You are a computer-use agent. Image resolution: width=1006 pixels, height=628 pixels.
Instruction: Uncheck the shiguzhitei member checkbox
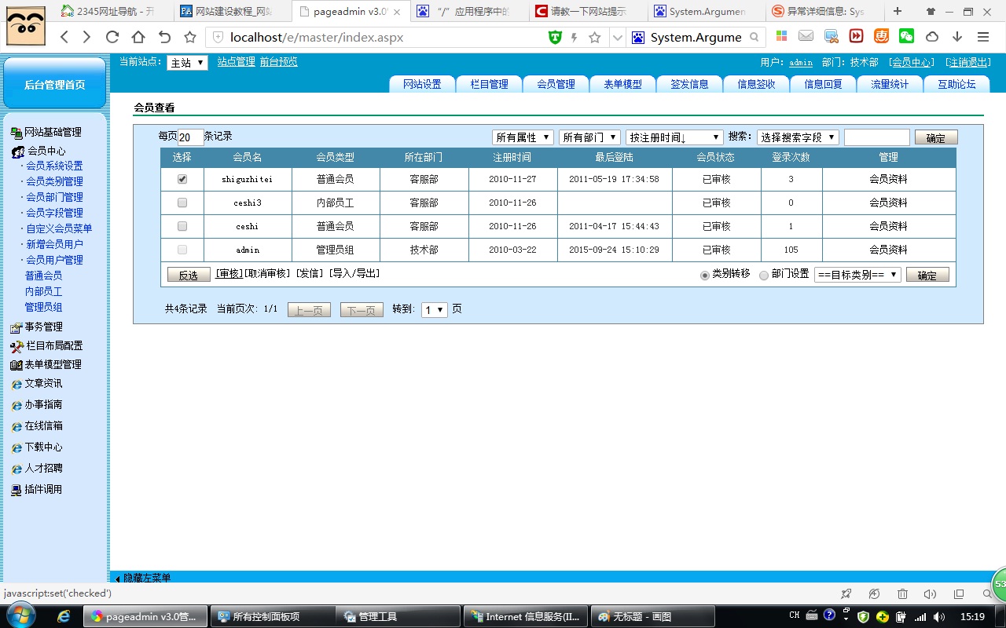[182, 179]
